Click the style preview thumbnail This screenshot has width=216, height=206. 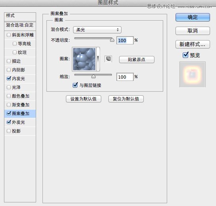click(x=193, y=75)
